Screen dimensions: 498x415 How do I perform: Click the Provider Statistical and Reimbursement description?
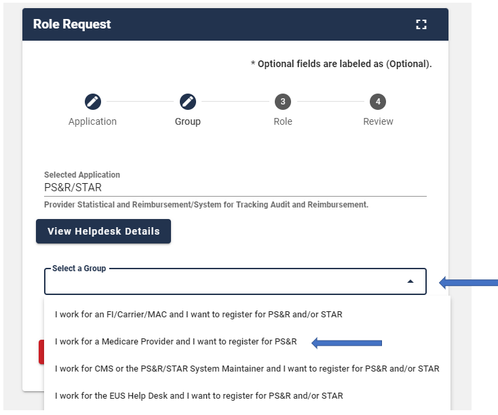[206, 205]
